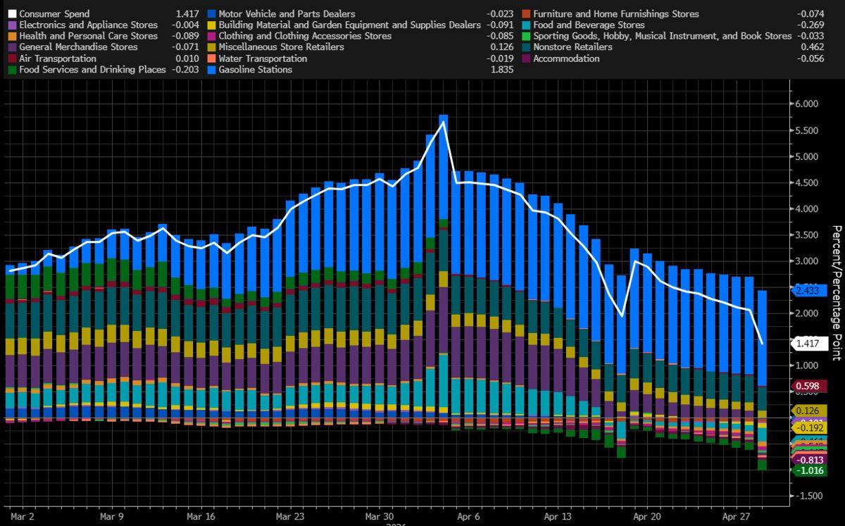
Task: Click the General Merchandise Stores legend swatch
Action: (x=12, y=47)
